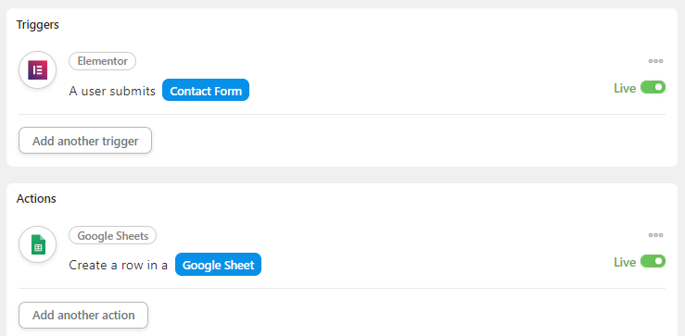This screenshot has height=336, width=685.
Task: Disable the Google Sheets action Live switch
Action: (653, 261)
